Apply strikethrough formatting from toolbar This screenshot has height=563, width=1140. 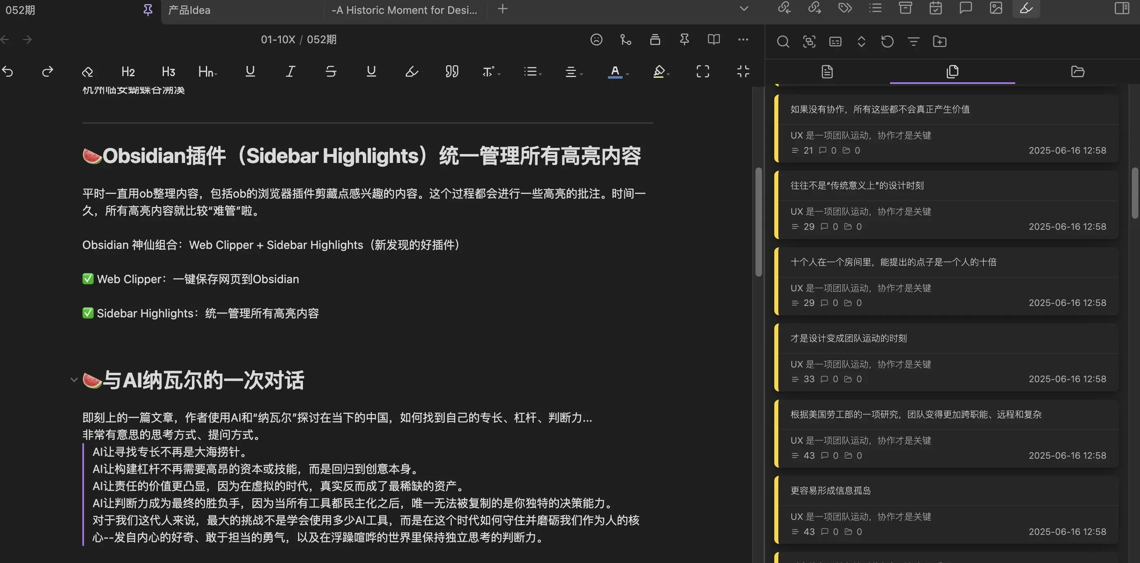(x=331, y=71)
